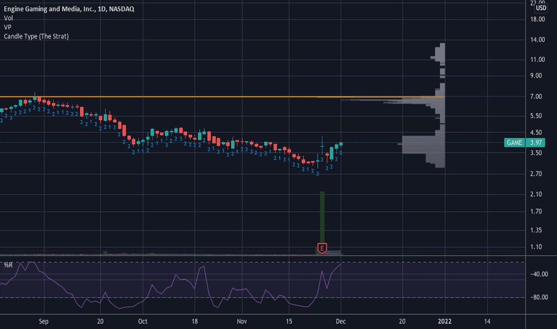Click the 11.00 price axis label
The image size is (557, 329).
537,59
